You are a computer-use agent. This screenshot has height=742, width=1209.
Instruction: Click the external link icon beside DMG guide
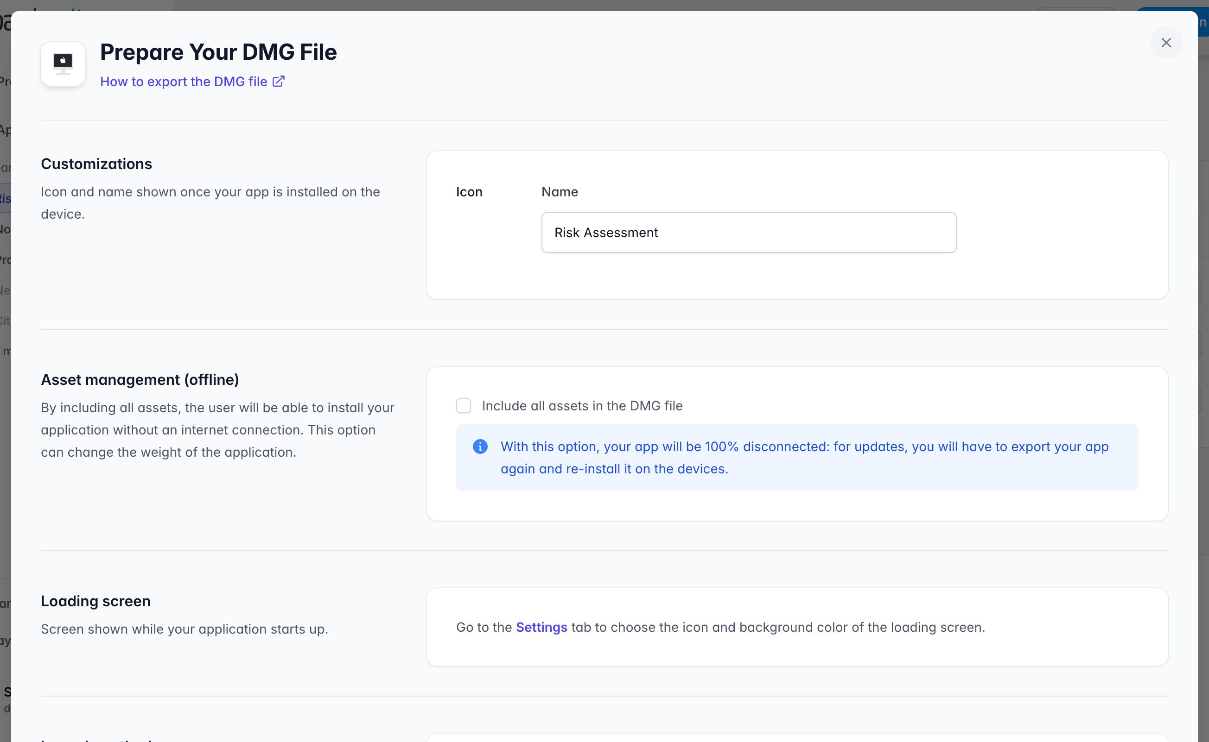point(279,81)
